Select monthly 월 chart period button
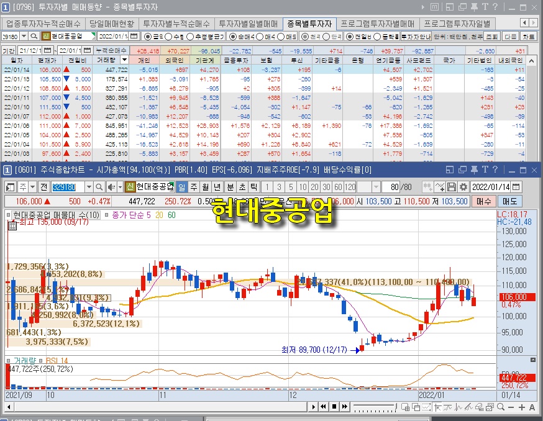543x421 pixels. tap(206, 188)
